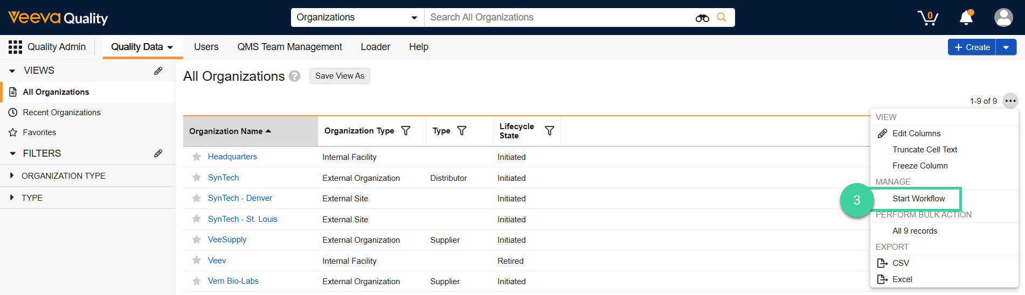
Task: Click the Save View As button
Action: (340, 76)
